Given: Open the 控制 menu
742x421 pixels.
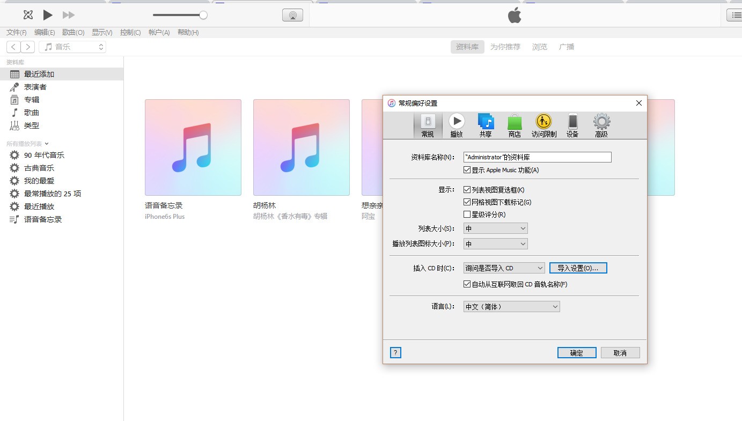Looking at the screenshot, I should pyautogui.click(x=130, y=32).
